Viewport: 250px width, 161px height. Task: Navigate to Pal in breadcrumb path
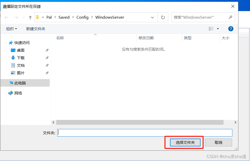(x=49, y=17)
